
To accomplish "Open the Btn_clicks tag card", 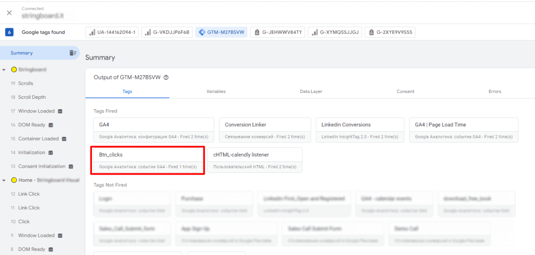I will 147,160.
